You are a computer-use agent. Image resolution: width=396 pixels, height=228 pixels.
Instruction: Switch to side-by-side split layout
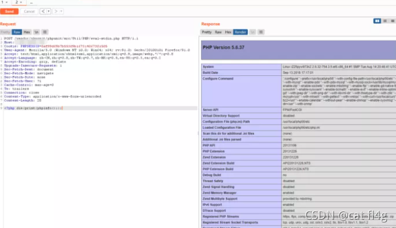coord(377,21)
